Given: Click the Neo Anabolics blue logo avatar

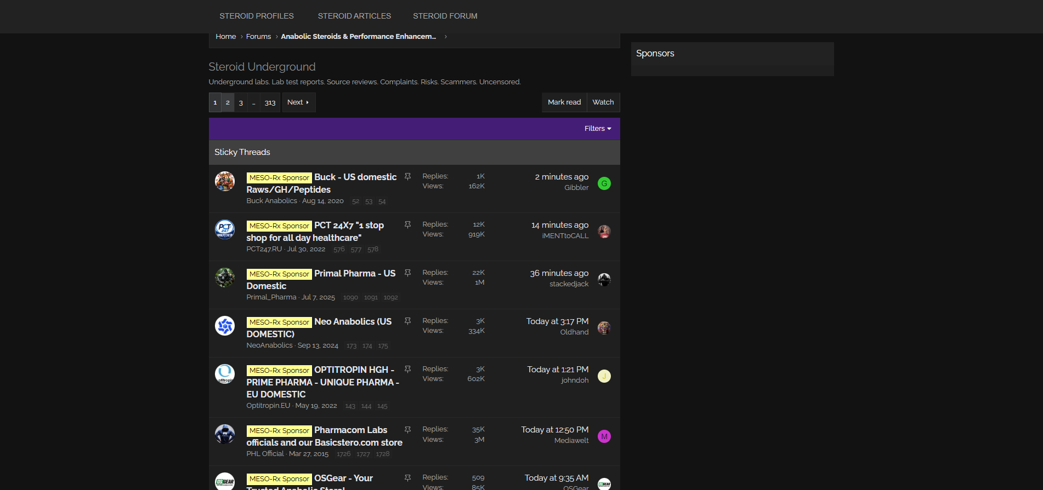Looking at the screenshot, I should coord(225,326).
